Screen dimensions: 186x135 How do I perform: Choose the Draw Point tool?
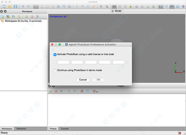(77, 7)
